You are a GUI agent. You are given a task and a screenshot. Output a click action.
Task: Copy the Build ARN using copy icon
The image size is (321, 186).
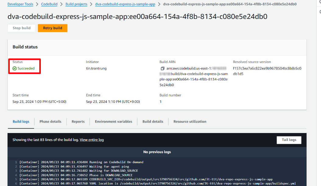[x=162, y=68]
